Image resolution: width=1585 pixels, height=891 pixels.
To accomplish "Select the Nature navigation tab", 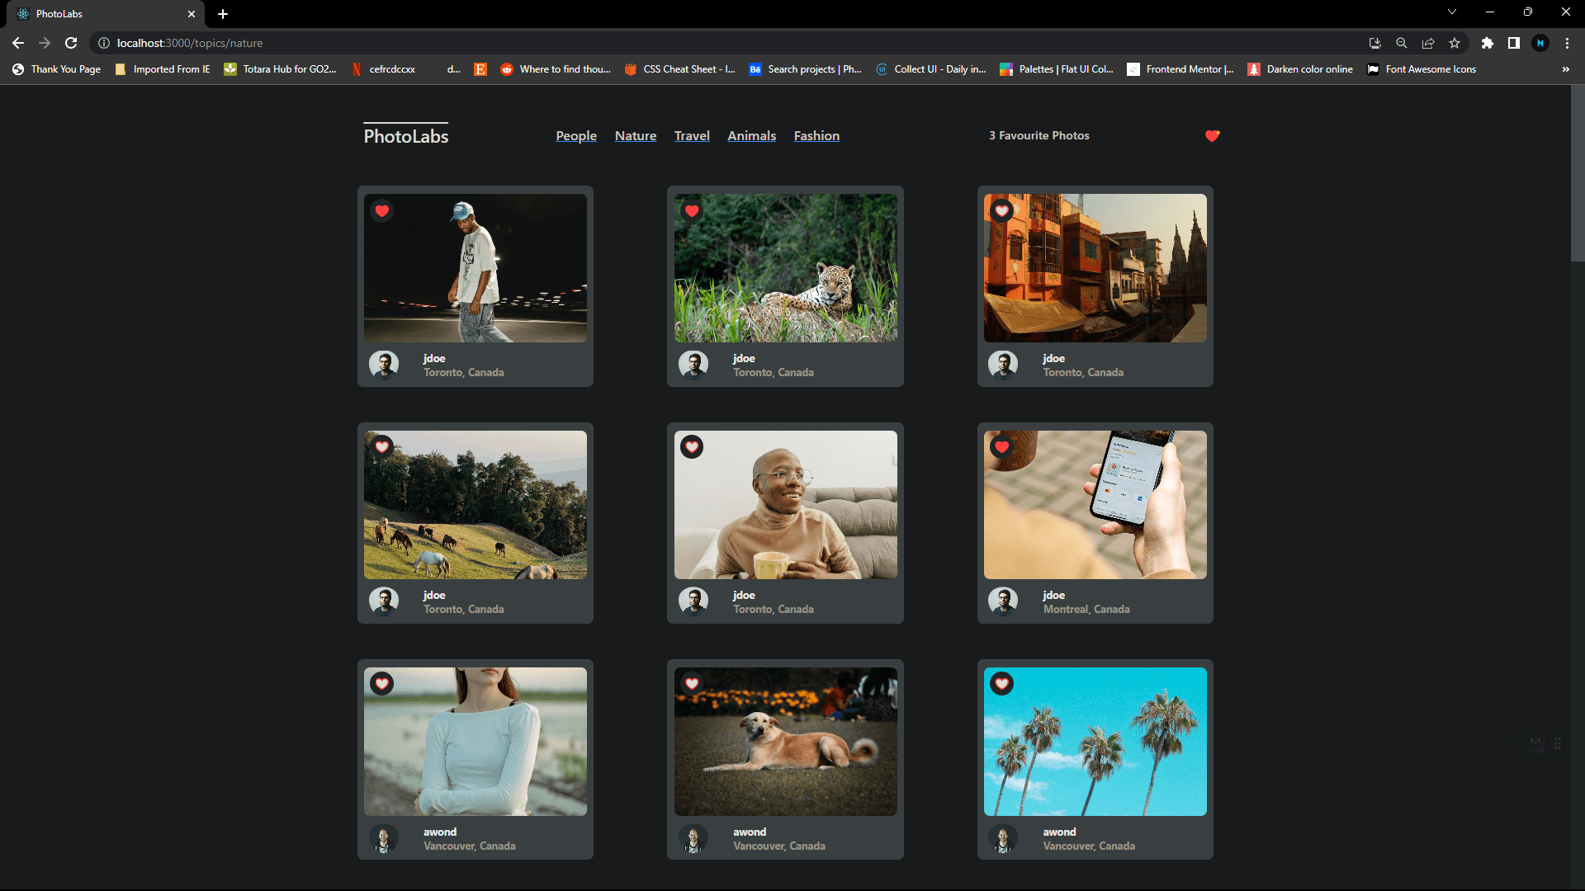I will 635,135.
